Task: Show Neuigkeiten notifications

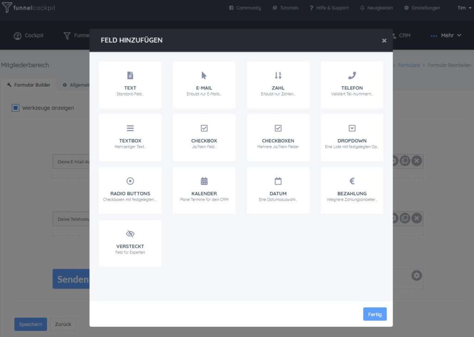Action: tap(376, 8)
